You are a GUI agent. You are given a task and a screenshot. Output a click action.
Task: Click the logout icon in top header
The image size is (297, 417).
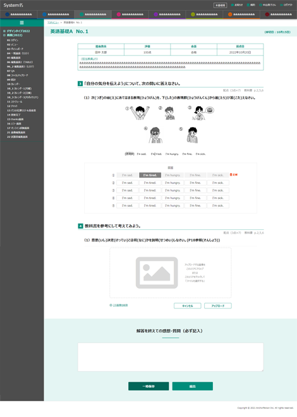coord(281,5)
